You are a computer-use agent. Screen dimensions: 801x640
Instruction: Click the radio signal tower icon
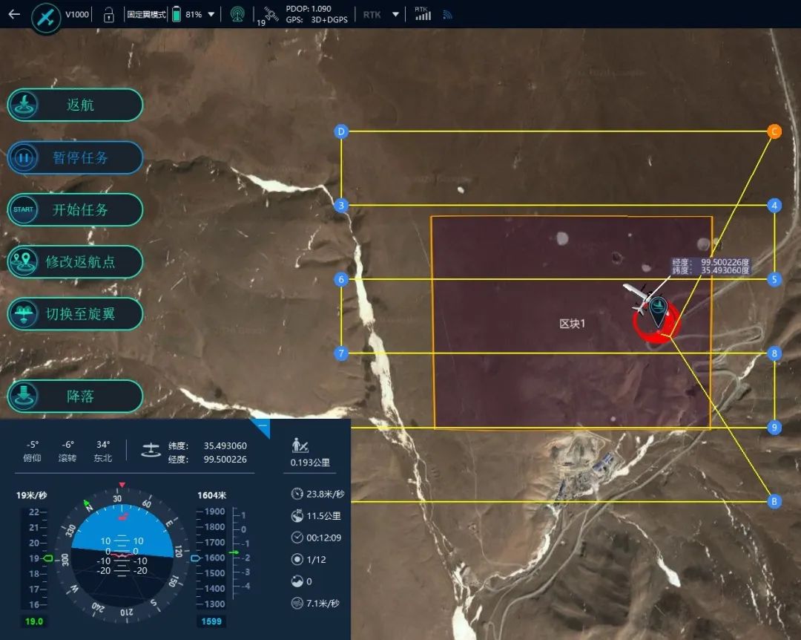pyautogui.click(x=237, y=14)
